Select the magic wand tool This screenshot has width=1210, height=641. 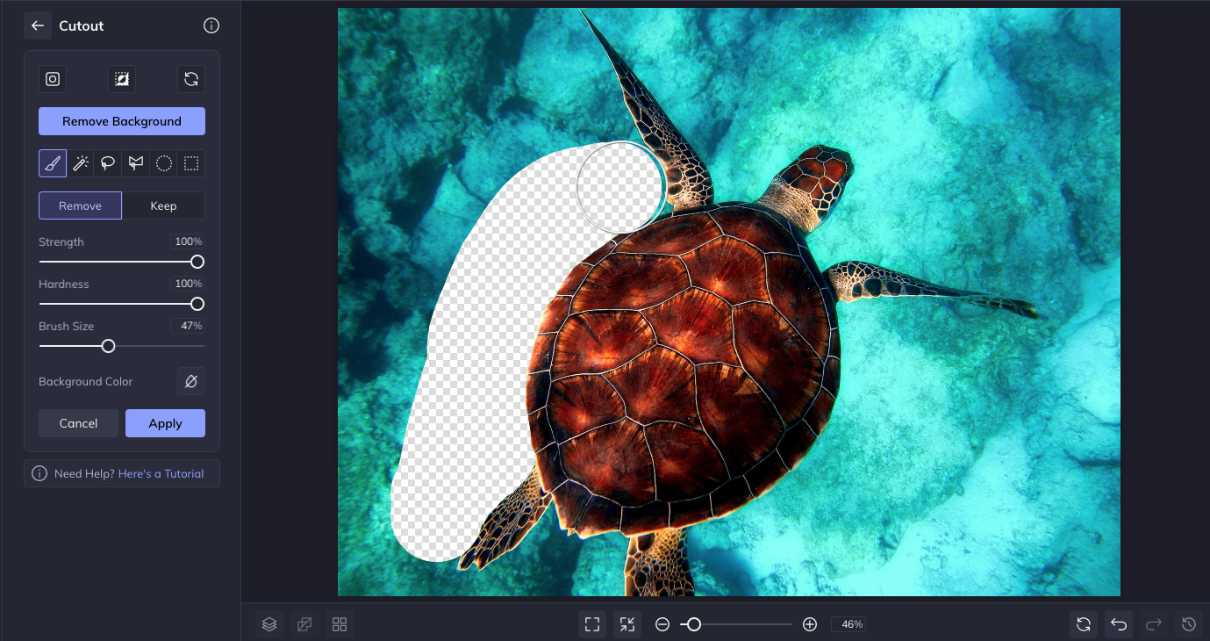pos(81,163)
